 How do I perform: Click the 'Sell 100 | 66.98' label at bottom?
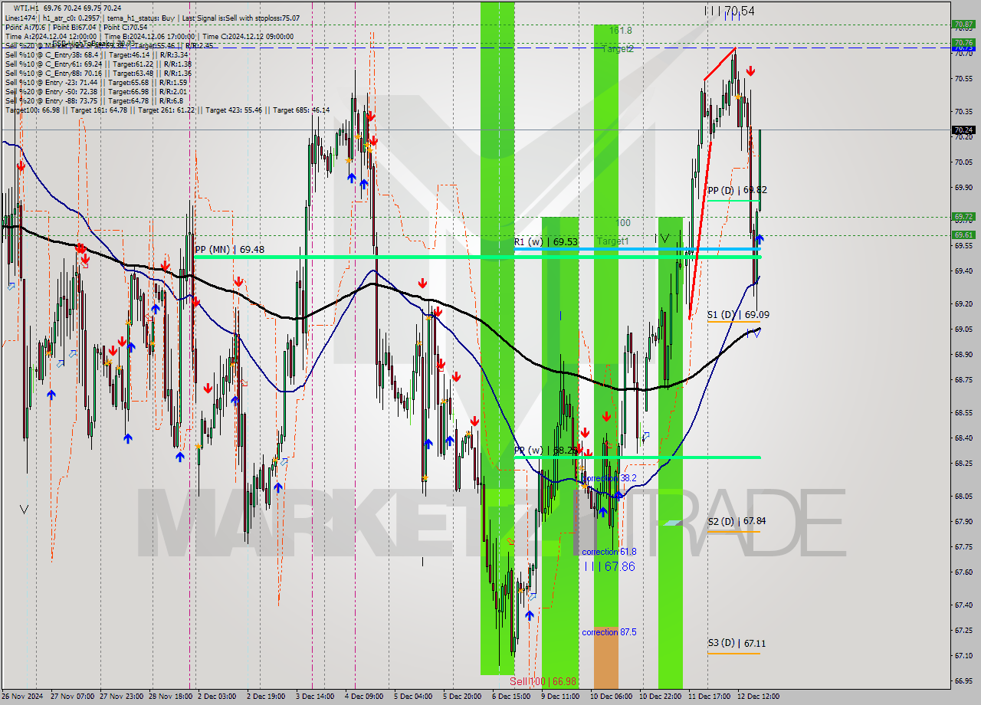click(x=543, y=681)
